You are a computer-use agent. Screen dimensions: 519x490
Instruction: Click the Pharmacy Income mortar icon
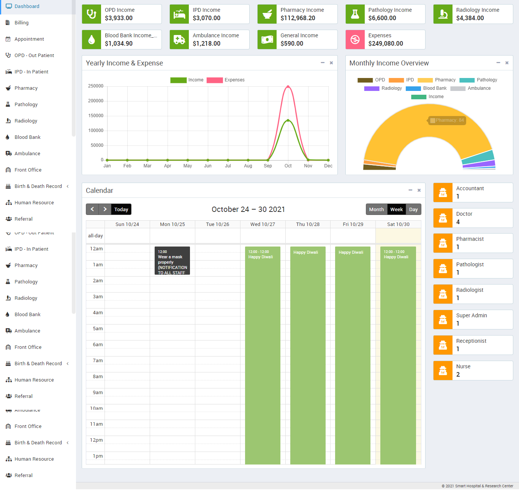tap(267, 14)
